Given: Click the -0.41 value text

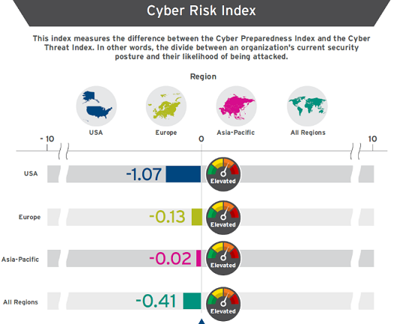Looking at the screenshot, I should tap(156, 301).
